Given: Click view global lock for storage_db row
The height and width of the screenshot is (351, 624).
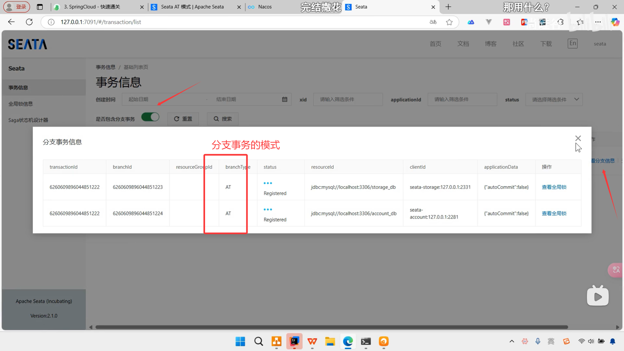Looking at the screenshot, I should pos(554,187).
